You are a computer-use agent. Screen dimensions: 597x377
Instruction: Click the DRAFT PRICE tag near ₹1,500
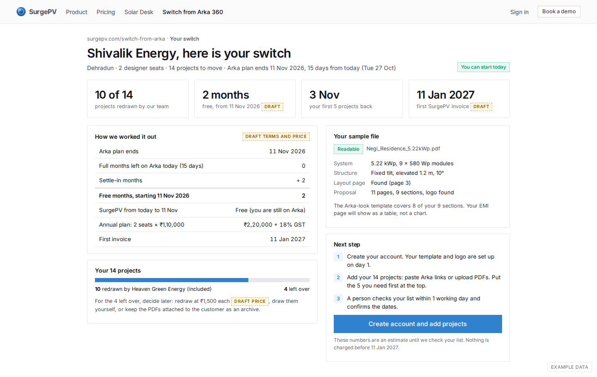point(250,301)
